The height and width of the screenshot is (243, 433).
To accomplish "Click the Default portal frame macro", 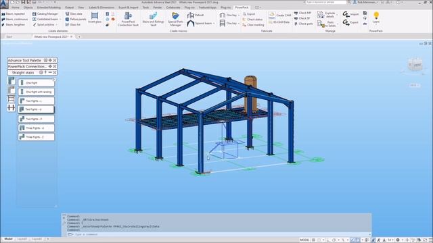I will [196, 15].
